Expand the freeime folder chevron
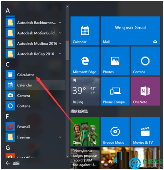 click(x=60, y=137)
